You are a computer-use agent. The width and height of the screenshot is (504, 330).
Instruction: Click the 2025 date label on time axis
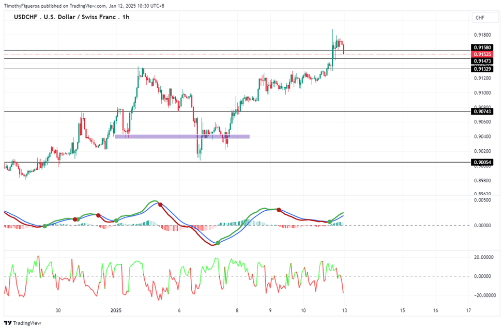(116, 310)
